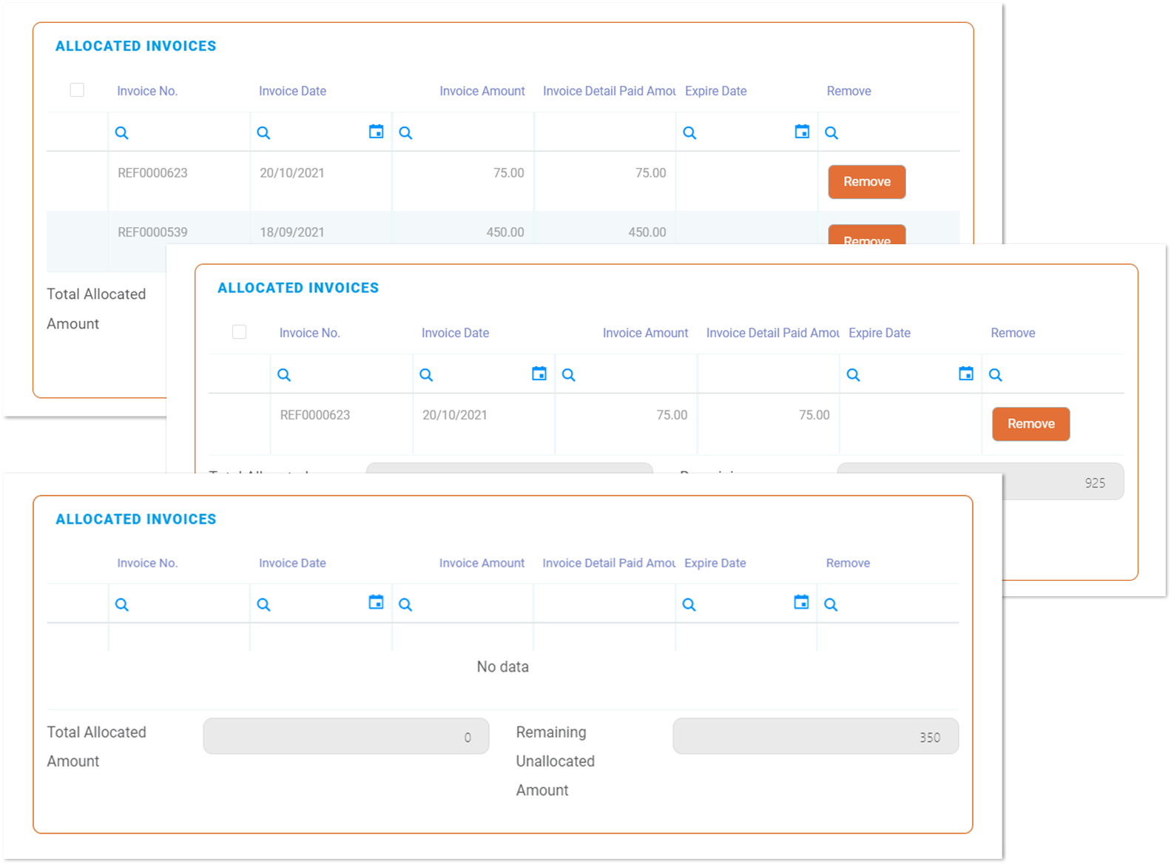Screen dimensions: 1174x867
Task: Click Invoice Date calendar icon in middle panel
Action: pos(539,374)
